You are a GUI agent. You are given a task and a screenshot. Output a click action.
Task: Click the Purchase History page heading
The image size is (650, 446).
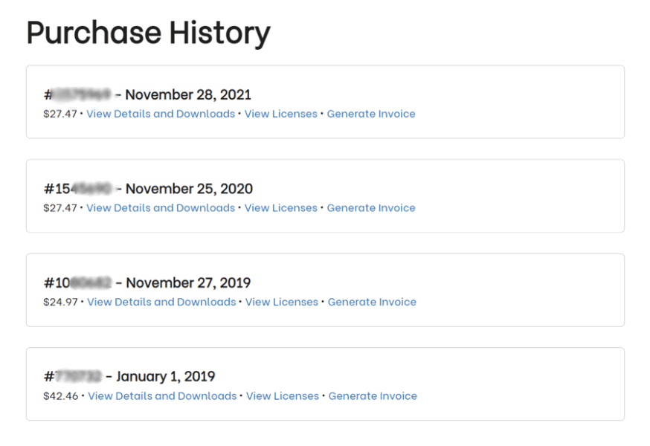148,33
